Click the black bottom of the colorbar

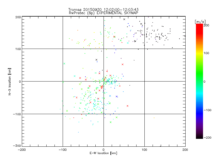199,137
